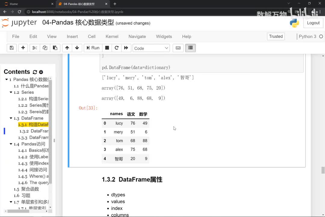
Task: Toggle the table of contents sidebar icon
Action: coord(190,48)
